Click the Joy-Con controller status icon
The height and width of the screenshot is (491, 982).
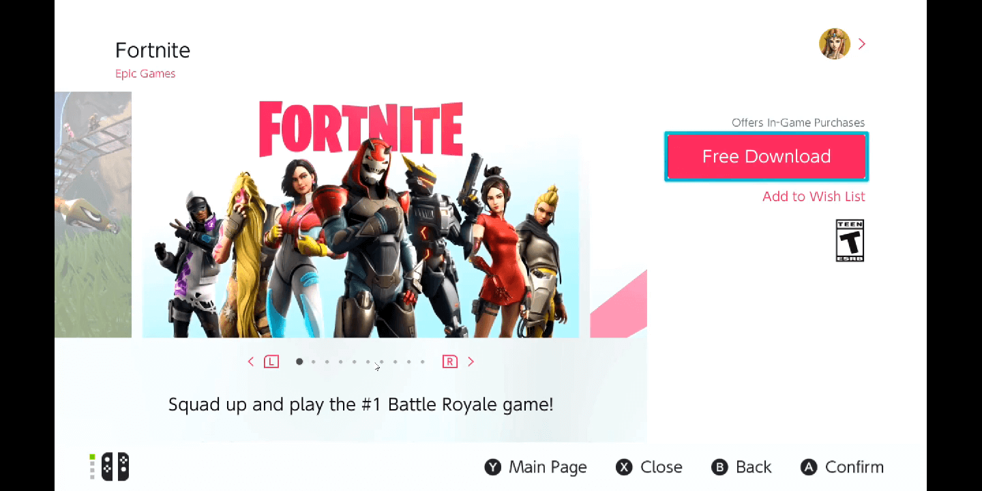coord(110,466)
